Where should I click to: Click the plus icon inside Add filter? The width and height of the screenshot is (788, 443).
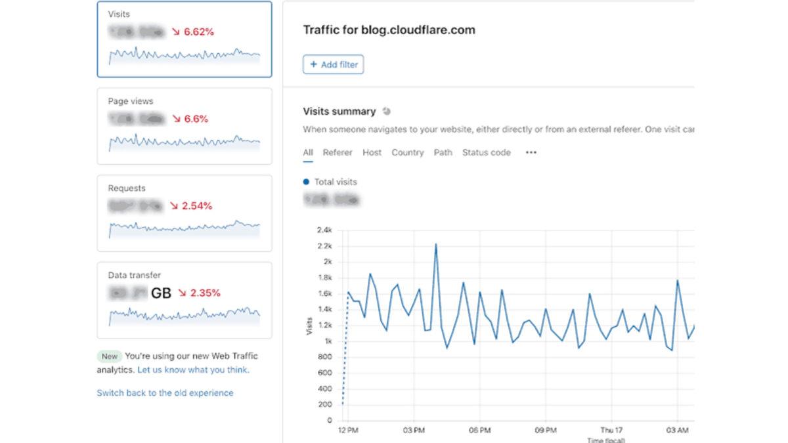tap(313, 64)
